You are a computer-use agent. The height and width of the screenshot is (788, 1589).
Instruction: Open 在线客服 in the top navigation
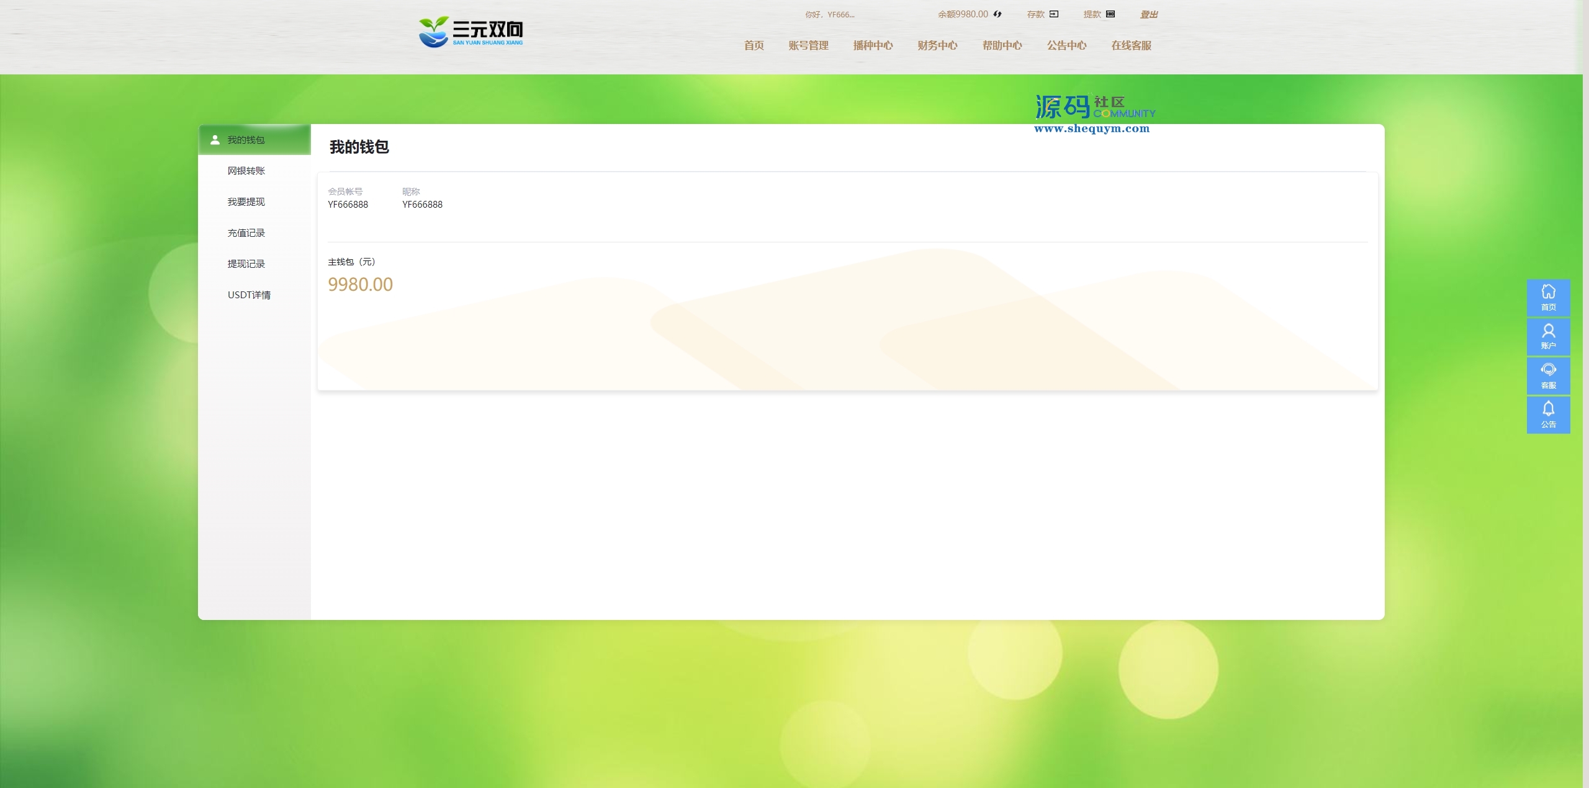(1131, 45)
